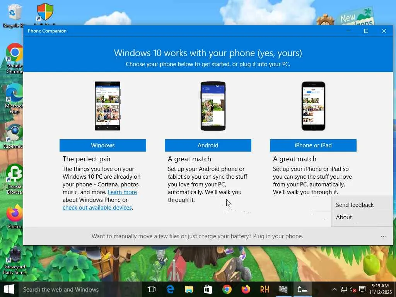Click the Phone Companion title text
396x297 pixels.
click(47, 31)
